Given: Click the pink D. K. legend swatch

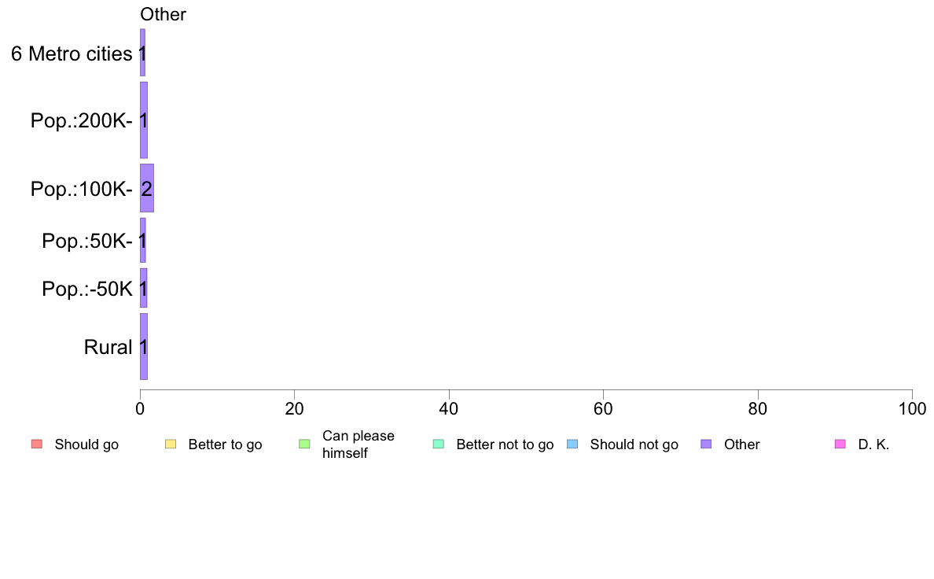Looking at the screenshot, I should click(x=840, y=444).
